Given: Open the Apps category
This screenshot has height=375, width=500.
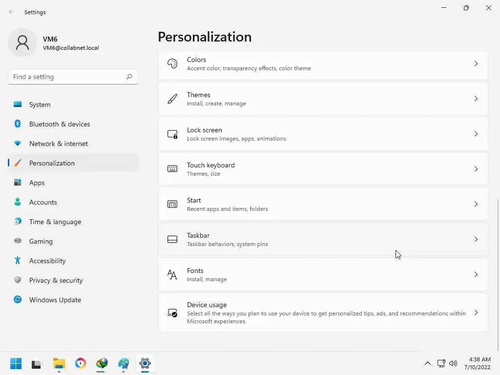Looking at the screenshot, I should 73,183.
